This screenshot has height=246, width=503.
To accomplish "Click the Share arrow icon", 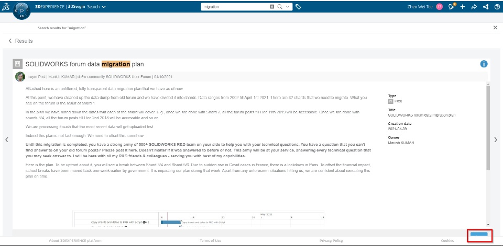I will [x=474, y=7].
